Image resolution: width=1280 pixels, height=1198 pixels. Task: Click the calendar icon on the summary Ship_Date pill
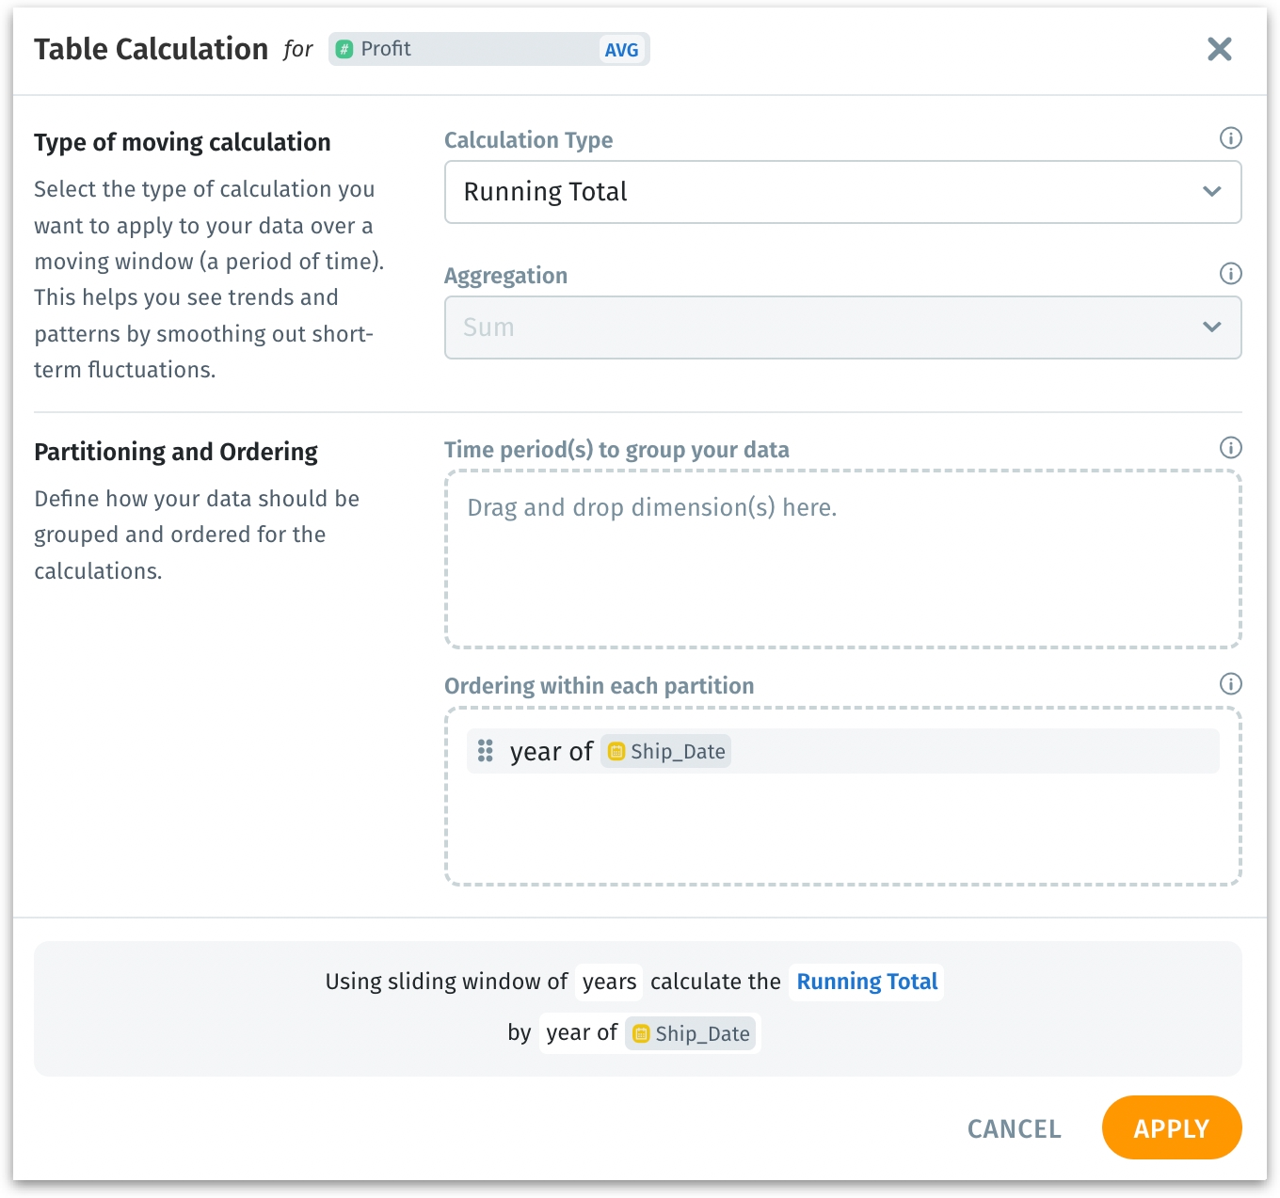641,1033
